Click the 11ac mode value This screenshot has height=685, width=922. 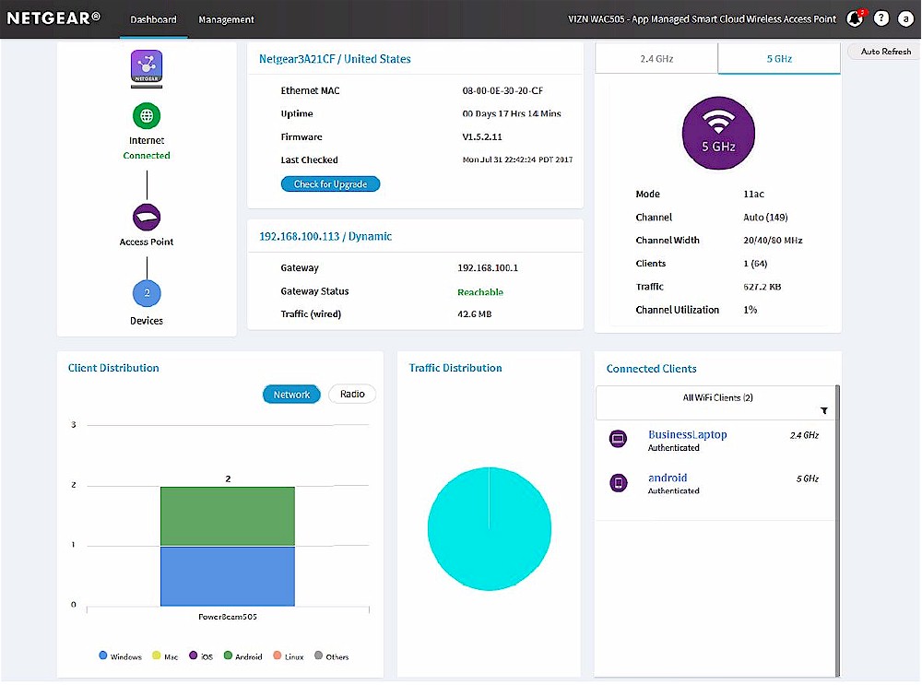[x=754, y=194]
